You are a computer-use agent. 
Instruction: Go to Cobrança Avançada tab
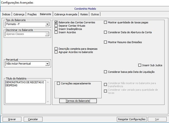pyautogui.click(x=66, y=14)
